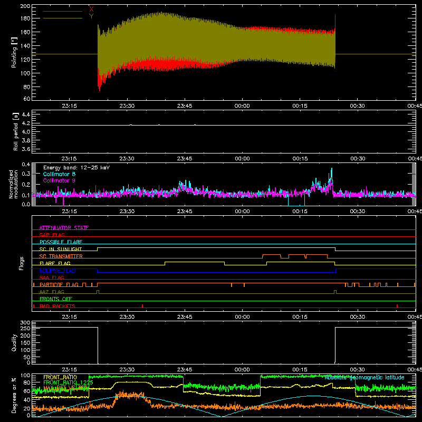The height and width of the screenshot is (422, 422).
Task: Click the 'Degrees or %' axis title
Action: pos(14,395)
